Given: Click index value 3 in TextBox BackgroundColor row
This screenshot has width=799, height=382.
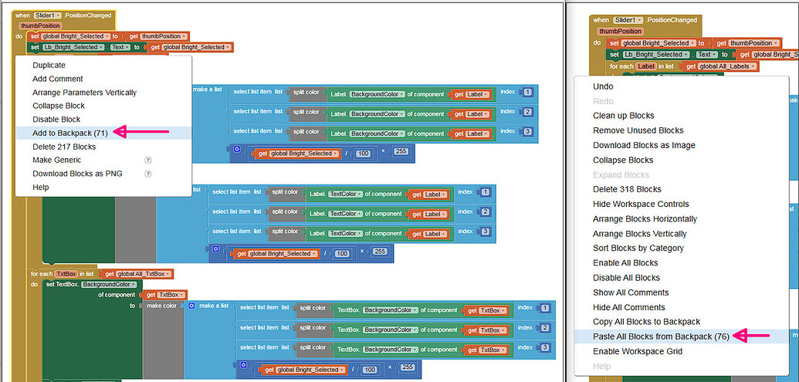Looking at the screenshot, I should (x=545, y=347).
